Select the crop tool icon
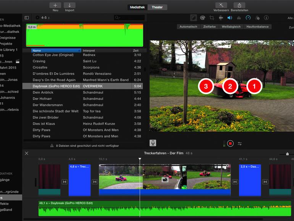 point(212,18)
